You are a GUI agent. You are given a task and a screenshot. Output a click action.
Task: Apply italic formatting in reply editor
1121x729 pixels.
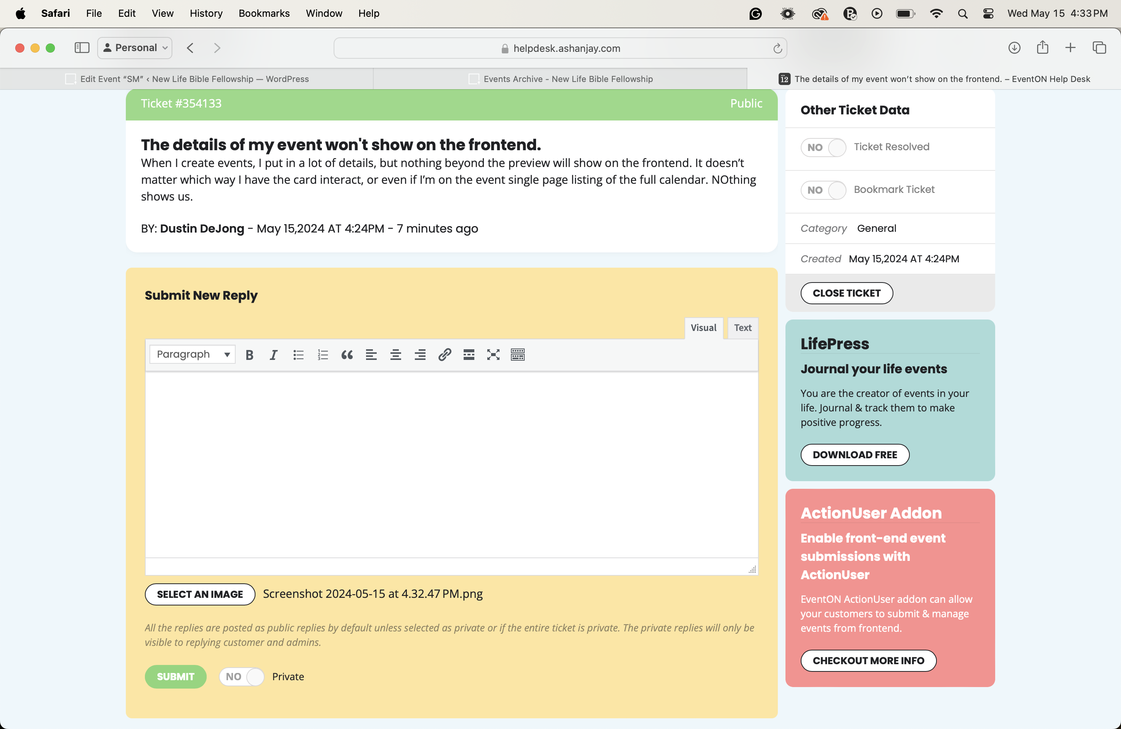pos(274,355)
